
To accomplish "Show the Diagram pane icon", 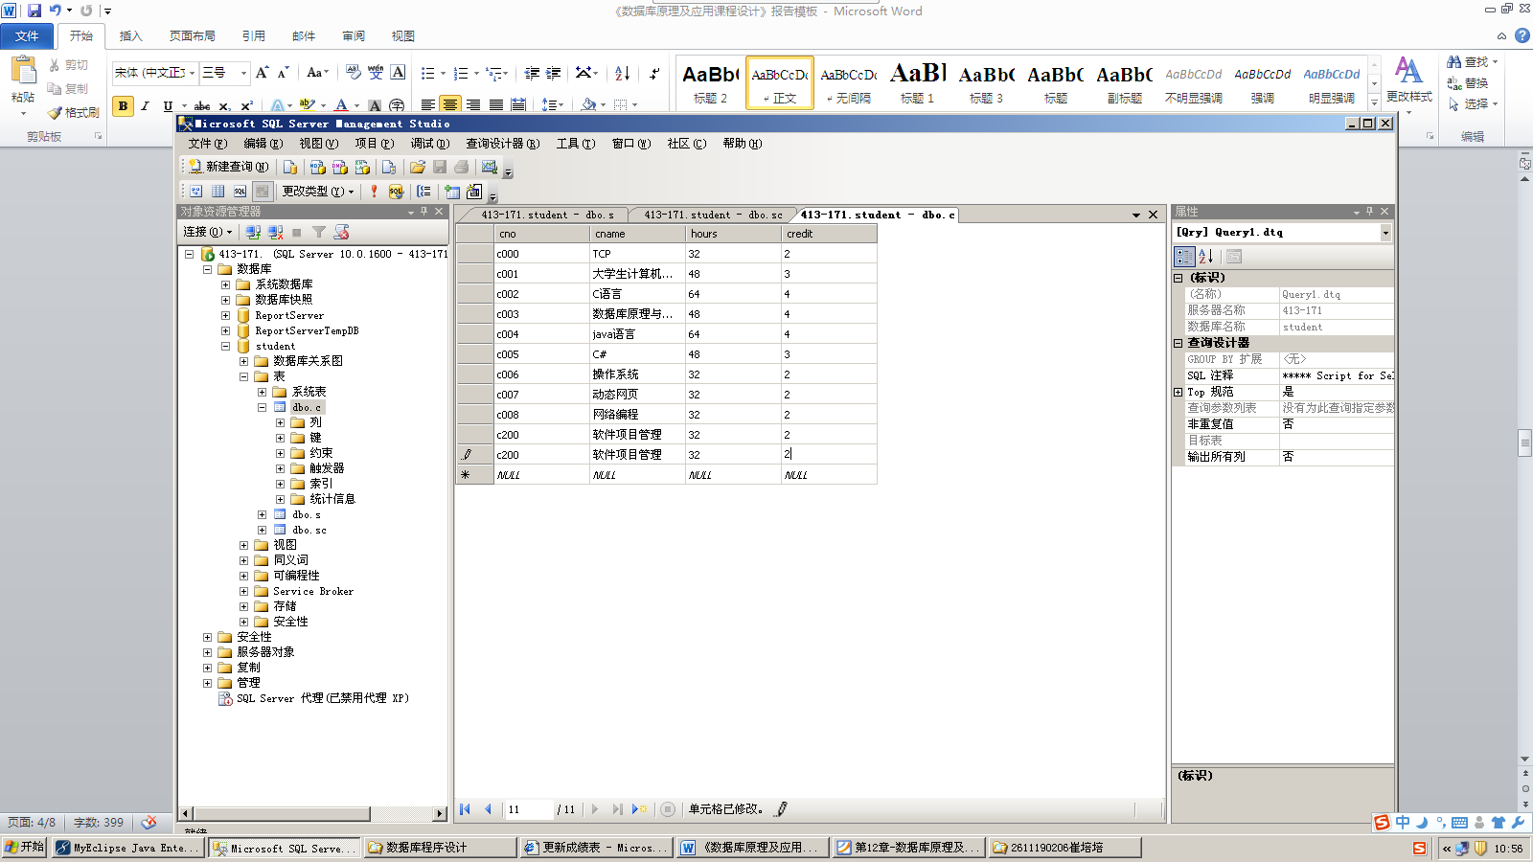I will tap(195, 192).
